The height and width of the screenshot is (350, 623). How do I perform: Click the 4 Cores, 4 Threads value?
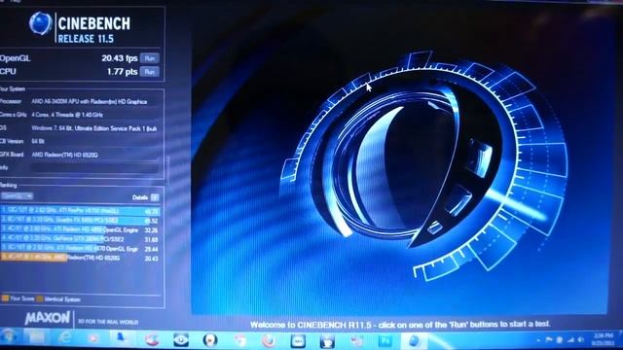(x=67, y=115)
